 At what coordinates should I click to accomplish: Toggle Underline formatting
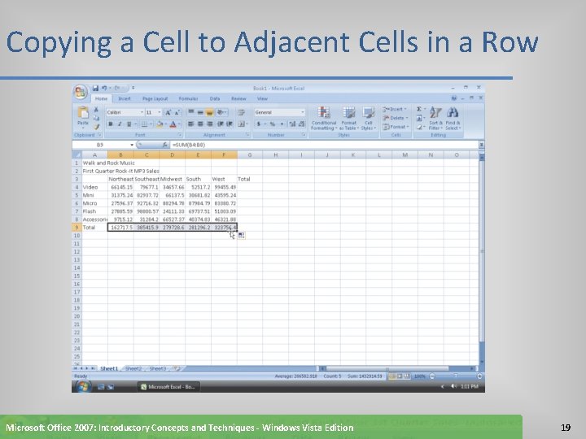pos(129,124)
